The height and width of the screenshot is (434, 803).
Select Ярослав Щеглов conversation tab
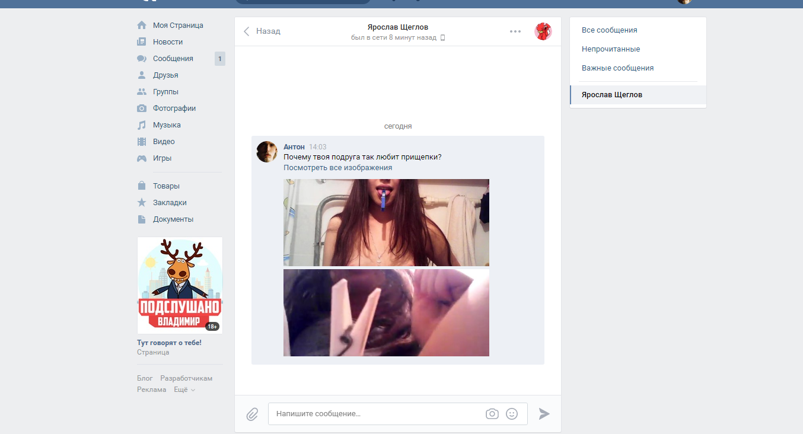point(638,95)
